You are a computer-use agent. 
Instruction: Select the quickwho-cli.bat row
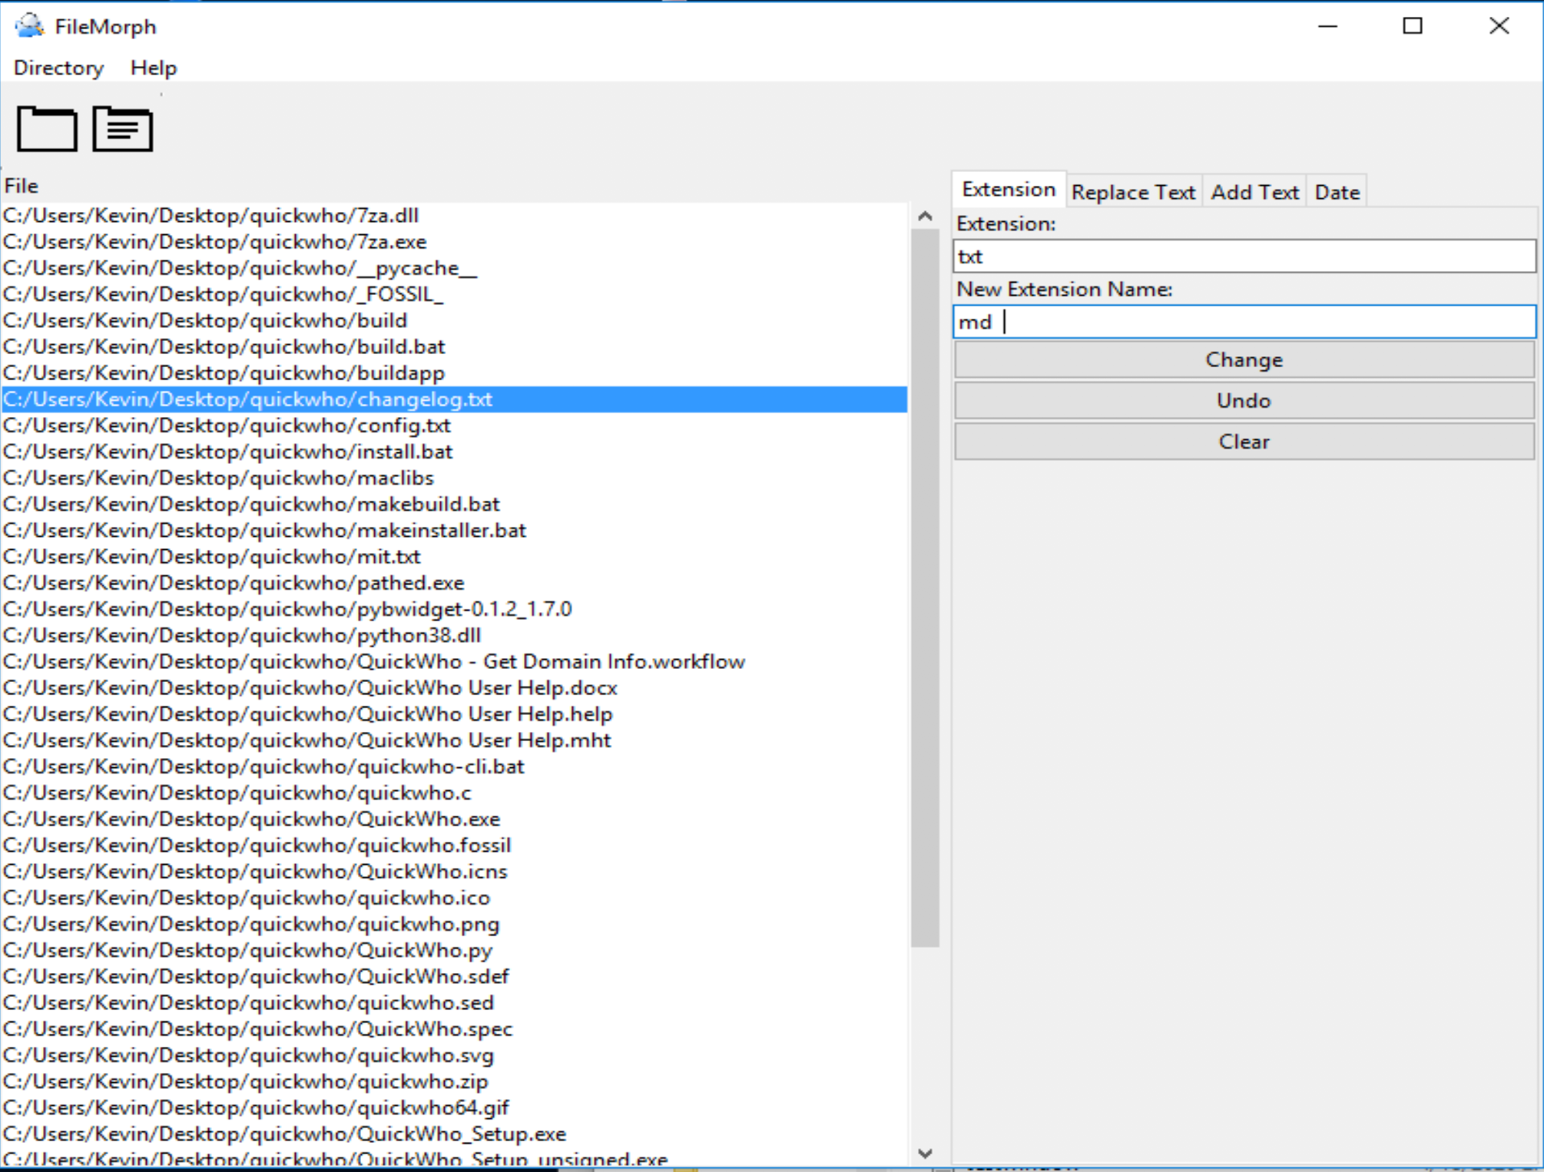[454, 766]
